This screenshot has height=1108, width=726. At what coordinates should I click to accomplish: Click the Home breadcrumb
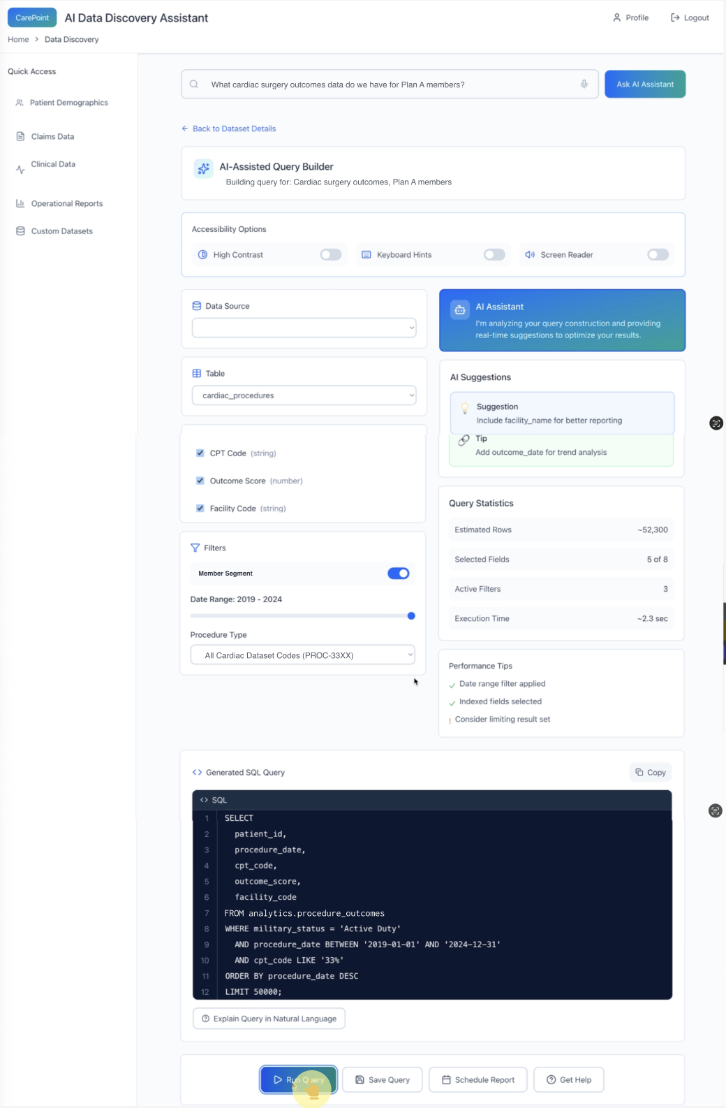(x=18, y=40)
